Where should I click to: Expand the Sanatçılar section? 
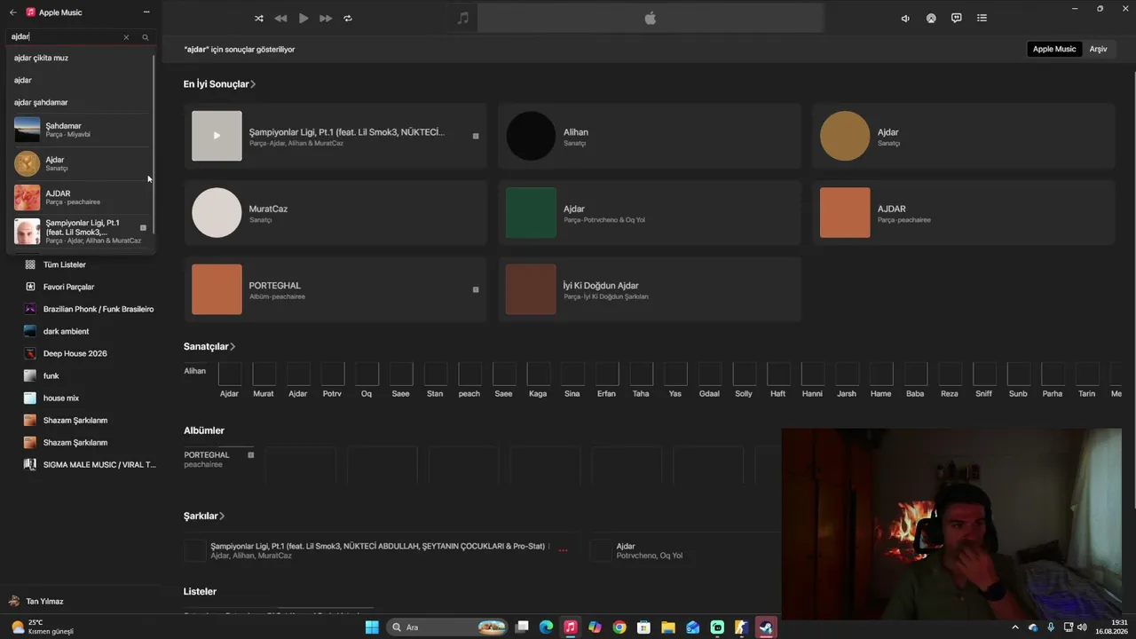pyautogui.click(x=209, y=346)
